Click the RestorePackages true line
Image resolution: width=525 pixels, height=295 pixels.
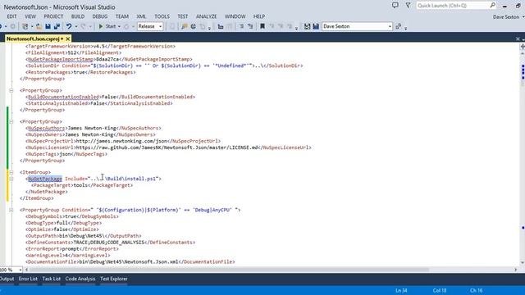coord(80,72)
